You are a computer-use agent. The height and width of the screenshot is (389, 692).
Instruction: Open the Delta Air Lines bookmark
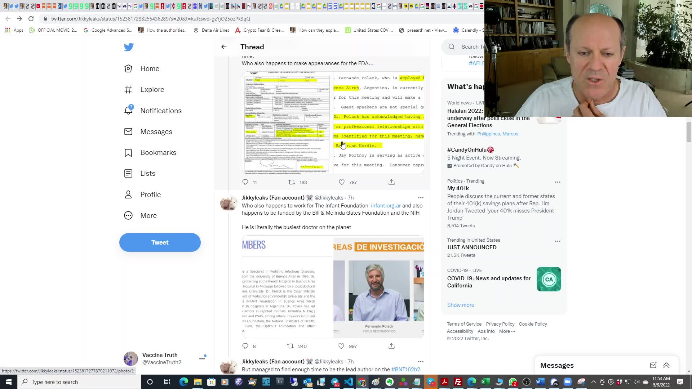click(x=212, y=30)
